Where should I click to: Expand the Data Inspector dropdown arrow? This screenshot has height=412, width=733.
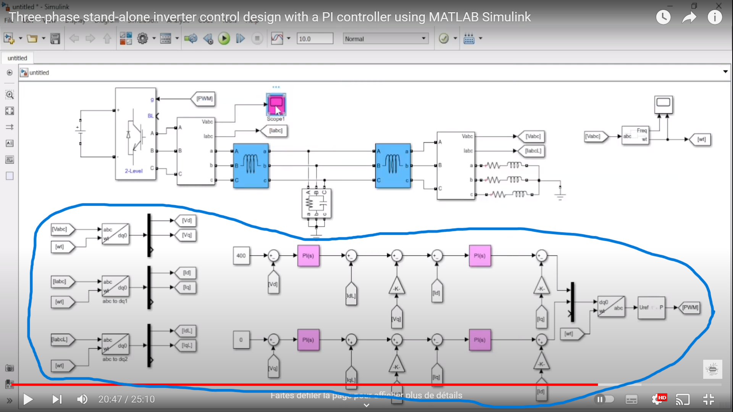pyautogui.click(x=289, y=39)
